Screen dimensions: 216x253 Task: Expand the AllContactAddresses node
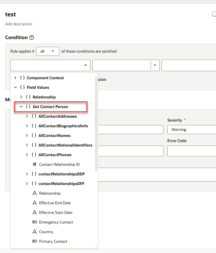click(x=27, y=116)
